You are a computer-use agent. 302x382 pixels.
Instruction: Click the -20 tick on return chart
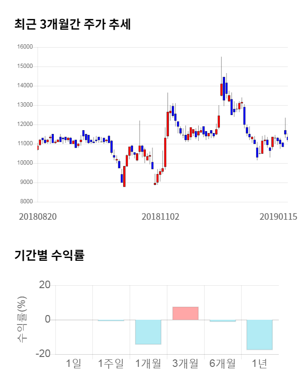point(44,354)
